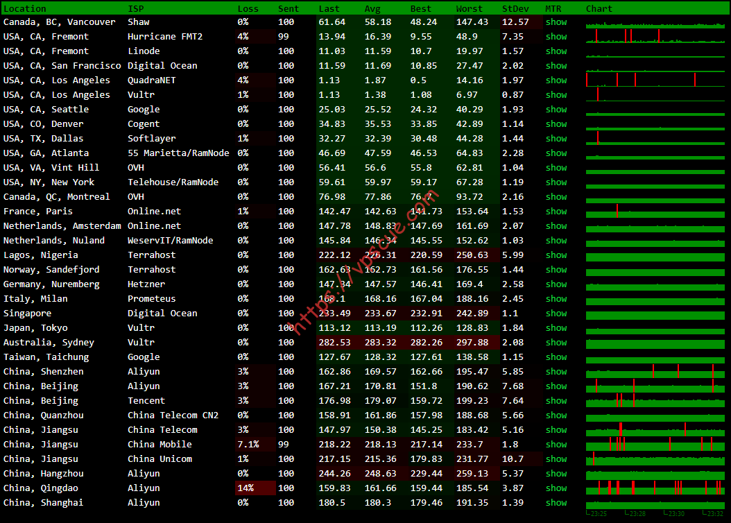Open the latency chart for Fremont Hurricane FMT2

[655, 36]
